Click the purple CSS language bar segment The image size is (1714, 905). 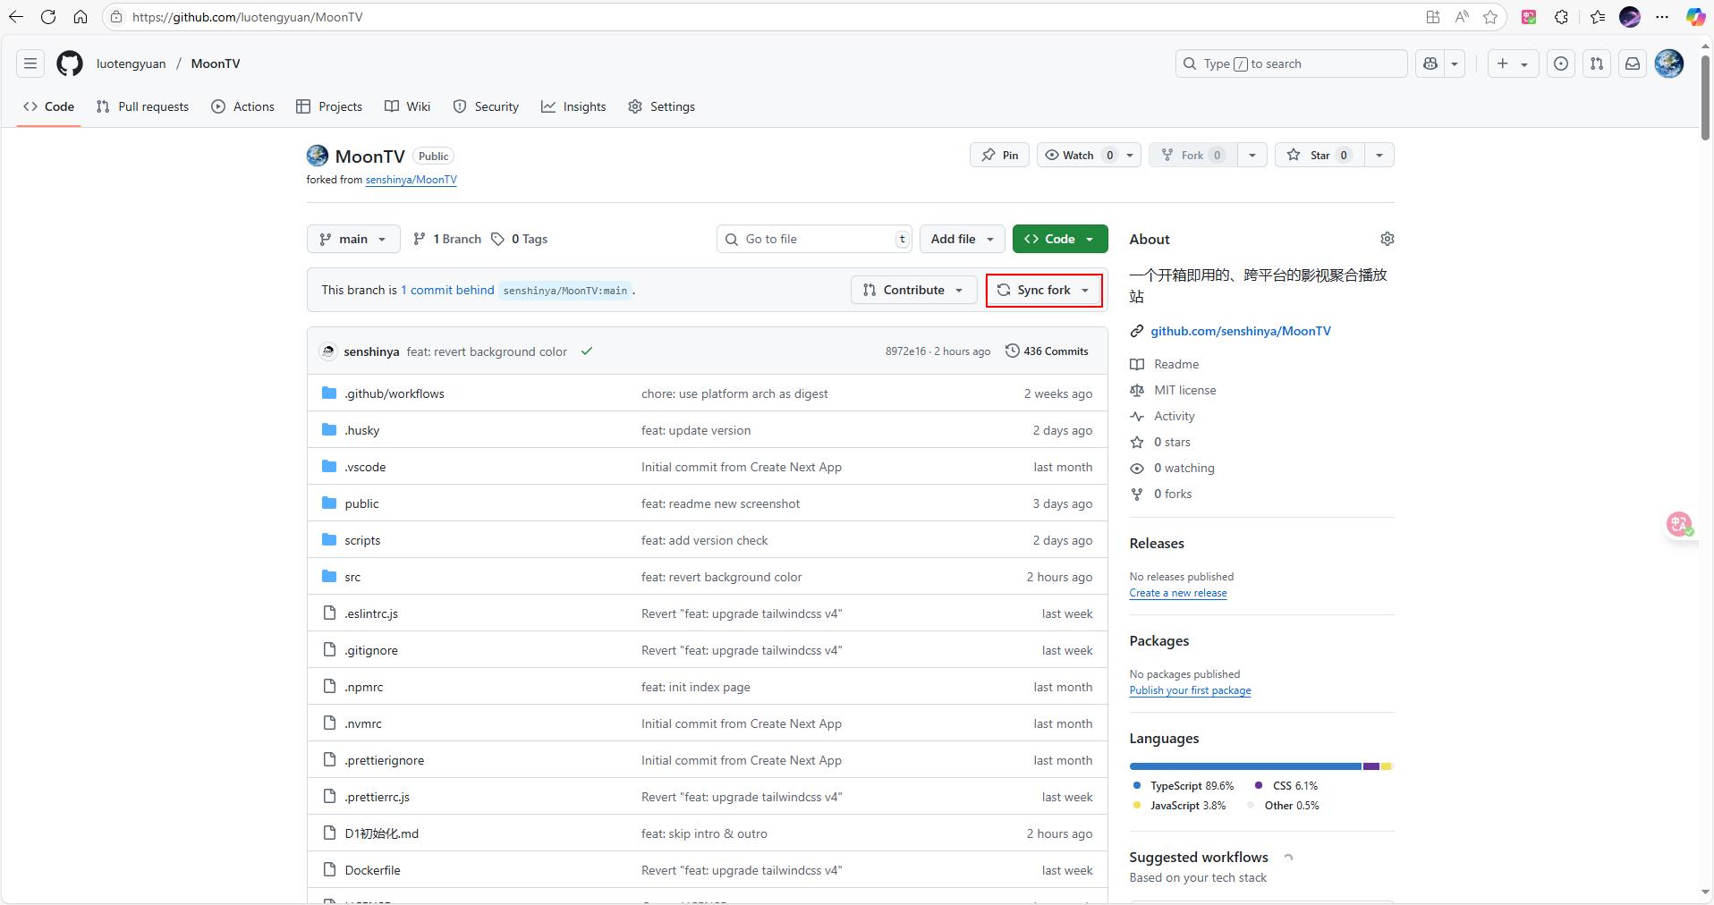click(1371, 766)
